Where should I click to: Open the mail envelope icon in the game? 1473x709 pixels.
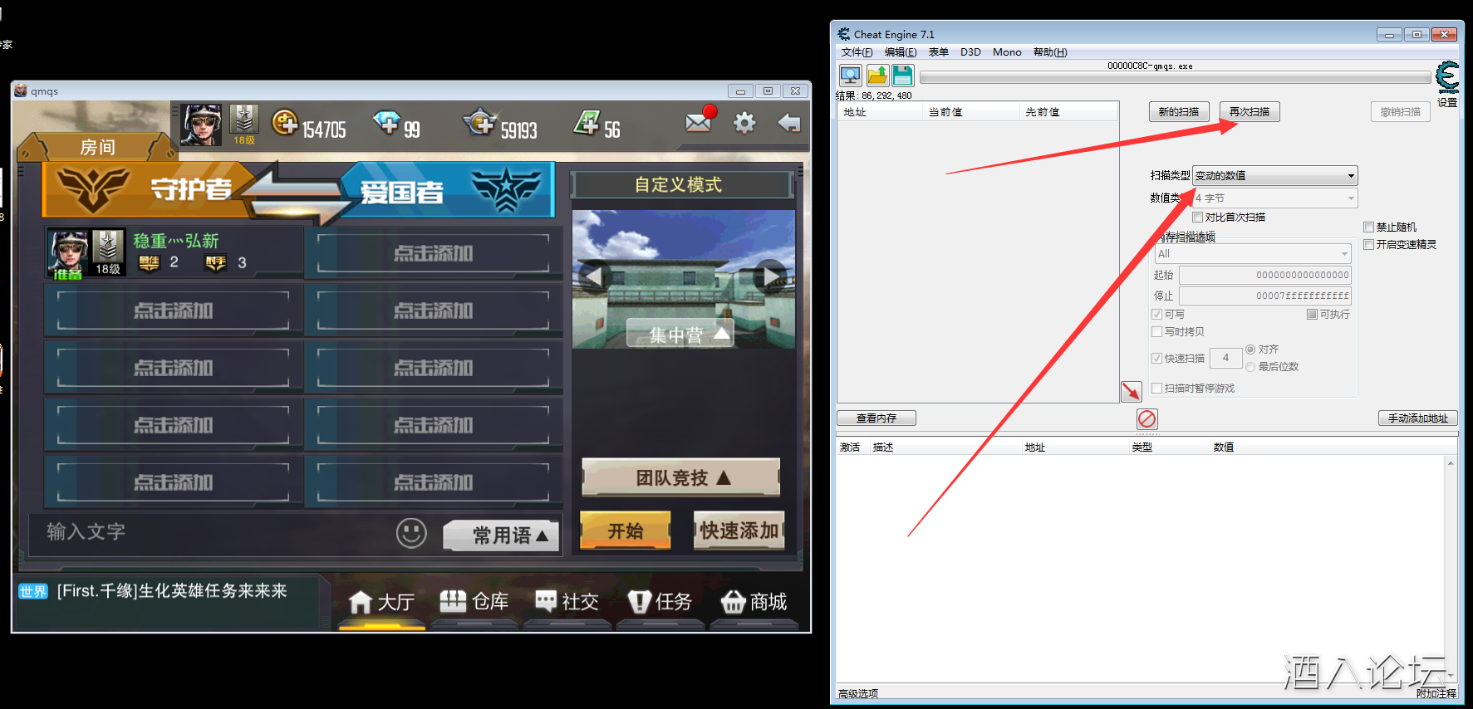(700, 120)
